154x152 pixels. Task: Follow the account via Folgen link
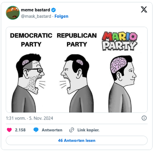[x=61, y=16]
